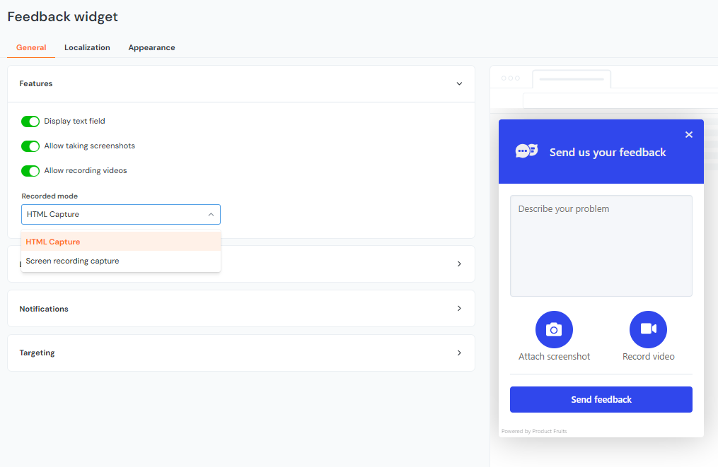Select the General tab

pyautogui.click(x=30, y=47)
